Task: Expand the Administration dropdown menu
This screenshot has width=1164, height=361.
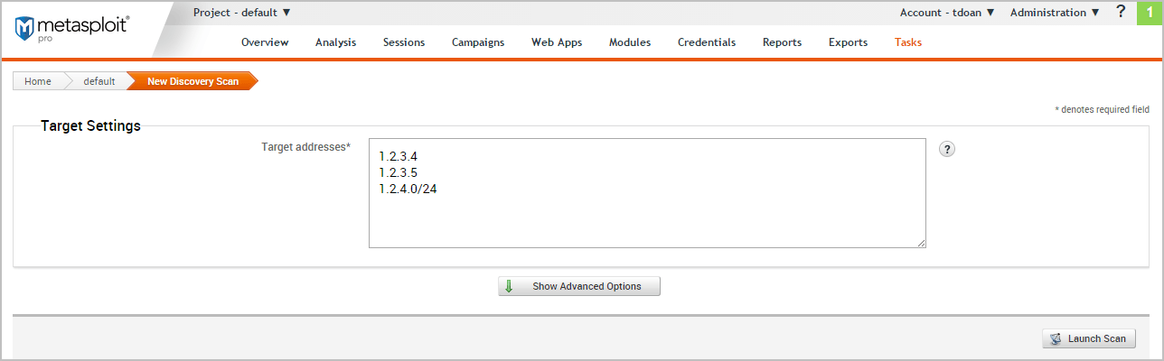Action: click(x=1055, y=13)
